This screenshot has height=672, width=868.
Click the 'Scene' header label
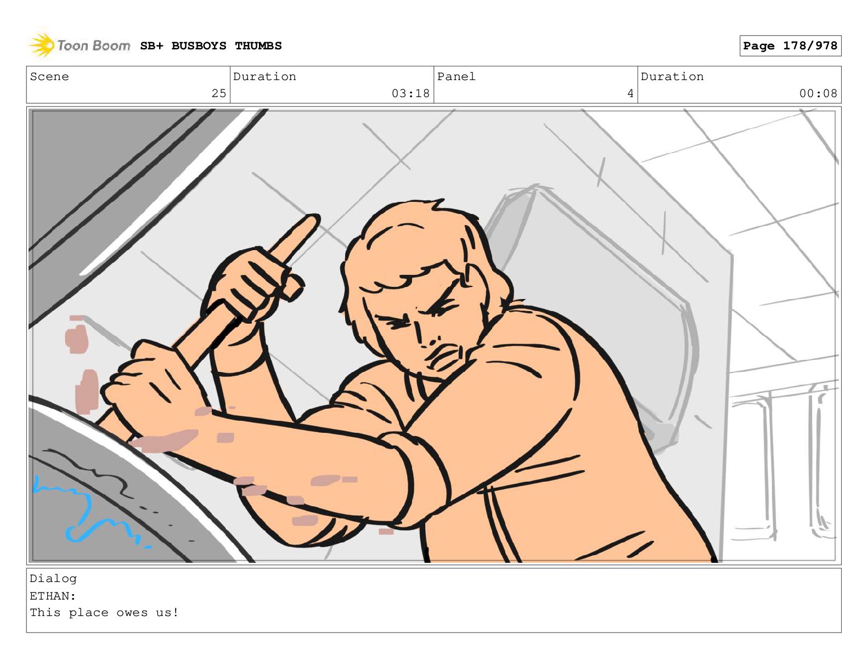[49, 77]
